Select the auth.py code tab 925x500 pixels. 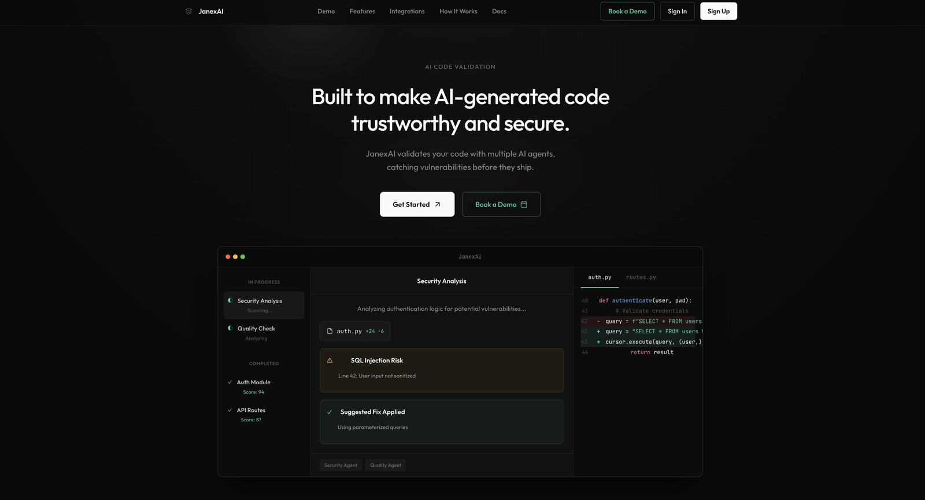(x=600, y=278)
